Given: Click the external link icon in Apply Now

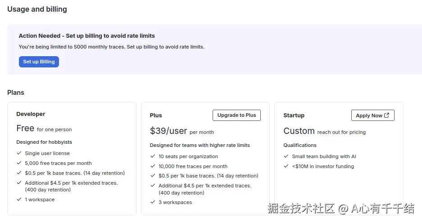Looking at the screenshot, I should [x=387, y=115].
